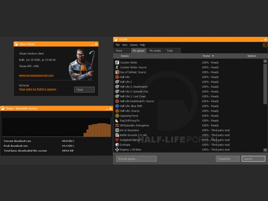
Task: Open the File menu
Action: [118, 45]
